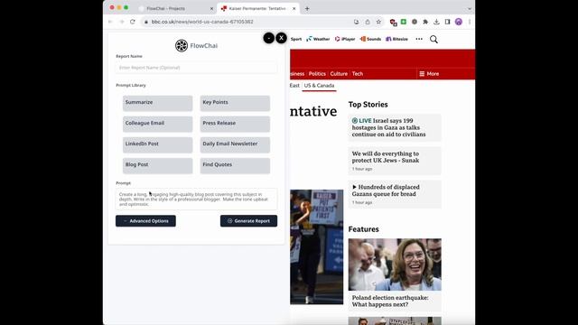Image resolution: width=578 pixels, height=325 pixels.
Task: Open the grey circular extension icon
Action: coord(415,22)
